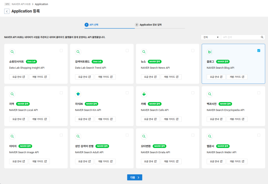The height and width of the screenshot is (184, 268).
Task: Click the 다음 button
Action: [x=135, y=177]
